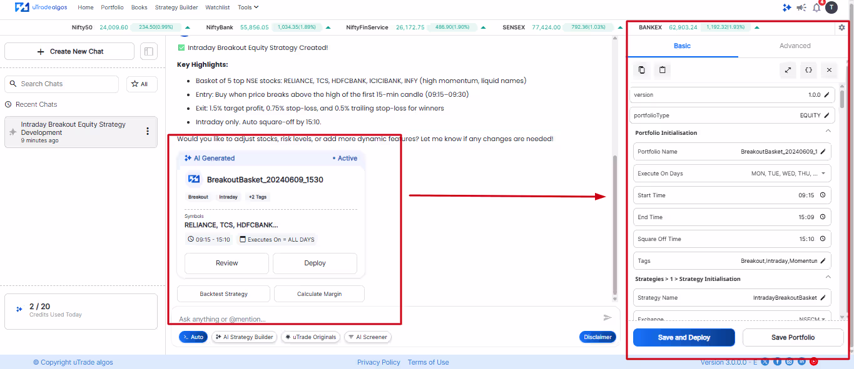Viewport: 854px width, 369px height.
Task: Open the Strategy Builder menu
Action: (x=176, y=7)
